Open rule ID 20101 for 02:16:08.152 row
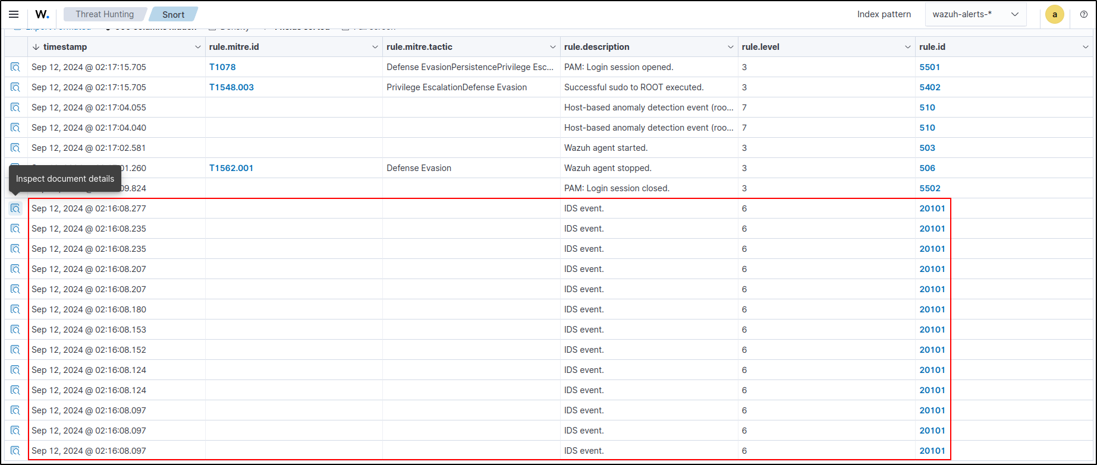This screenshot has width=1097, height=465. pyautogui.click(x=932, y=350)
